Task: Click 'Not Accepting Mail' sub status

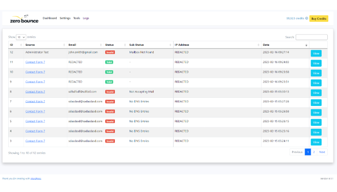Action: [141, 92]
